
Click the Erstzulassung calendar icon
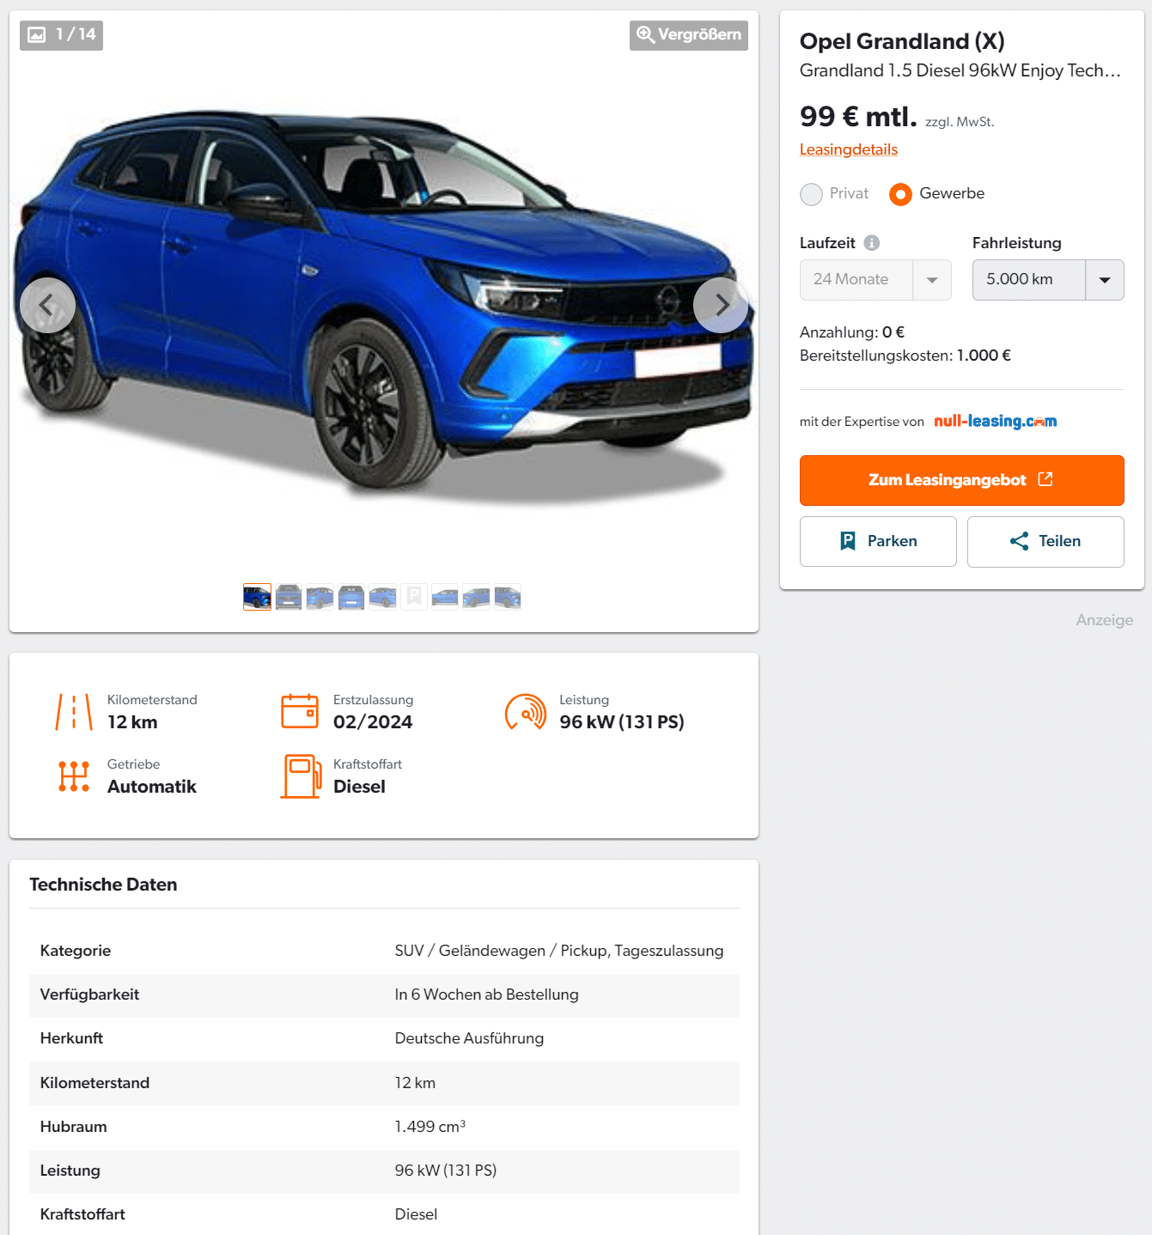(300, 711)
